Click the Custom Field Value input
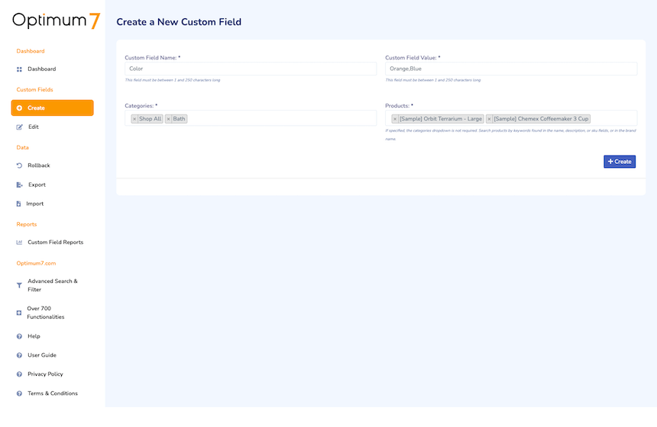Screen dimensions: 657x427 pyautogui.click(x=511, y=69)
